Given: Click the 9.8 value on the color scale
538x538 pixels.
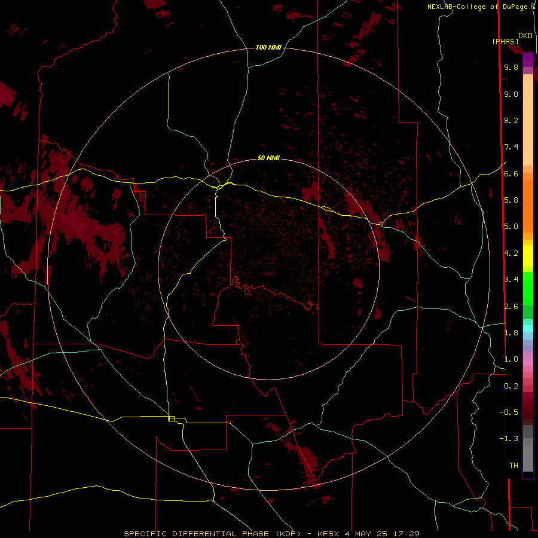Looking at the screenshot, I should [x=511, y=67].
